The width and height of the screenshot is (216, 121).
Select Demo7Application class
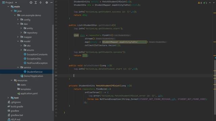[33, 76]
